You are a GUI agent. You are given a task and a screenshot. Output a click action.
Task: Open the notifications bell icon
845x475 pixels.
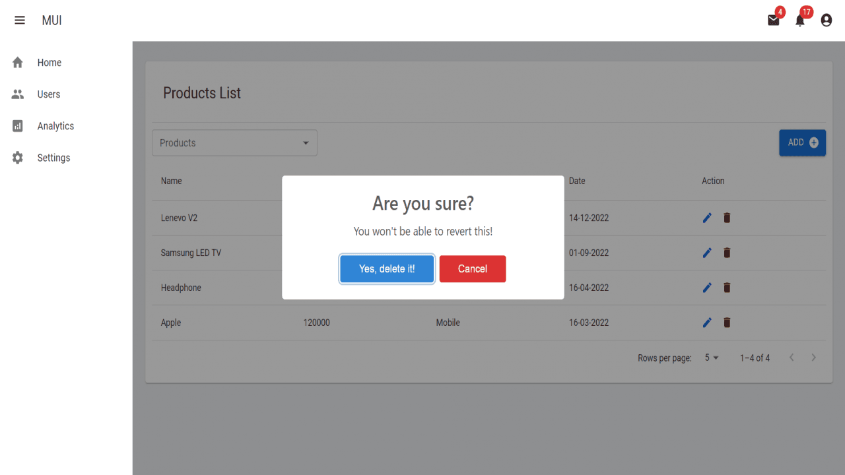coord(800,20)
